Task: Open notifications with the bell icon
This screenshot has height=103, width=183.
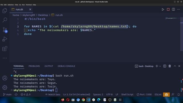Action: tap(179, 94)
